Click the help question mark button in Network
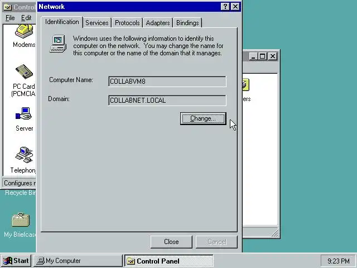Screen dimensions: 357x268 tap(225, 7)
